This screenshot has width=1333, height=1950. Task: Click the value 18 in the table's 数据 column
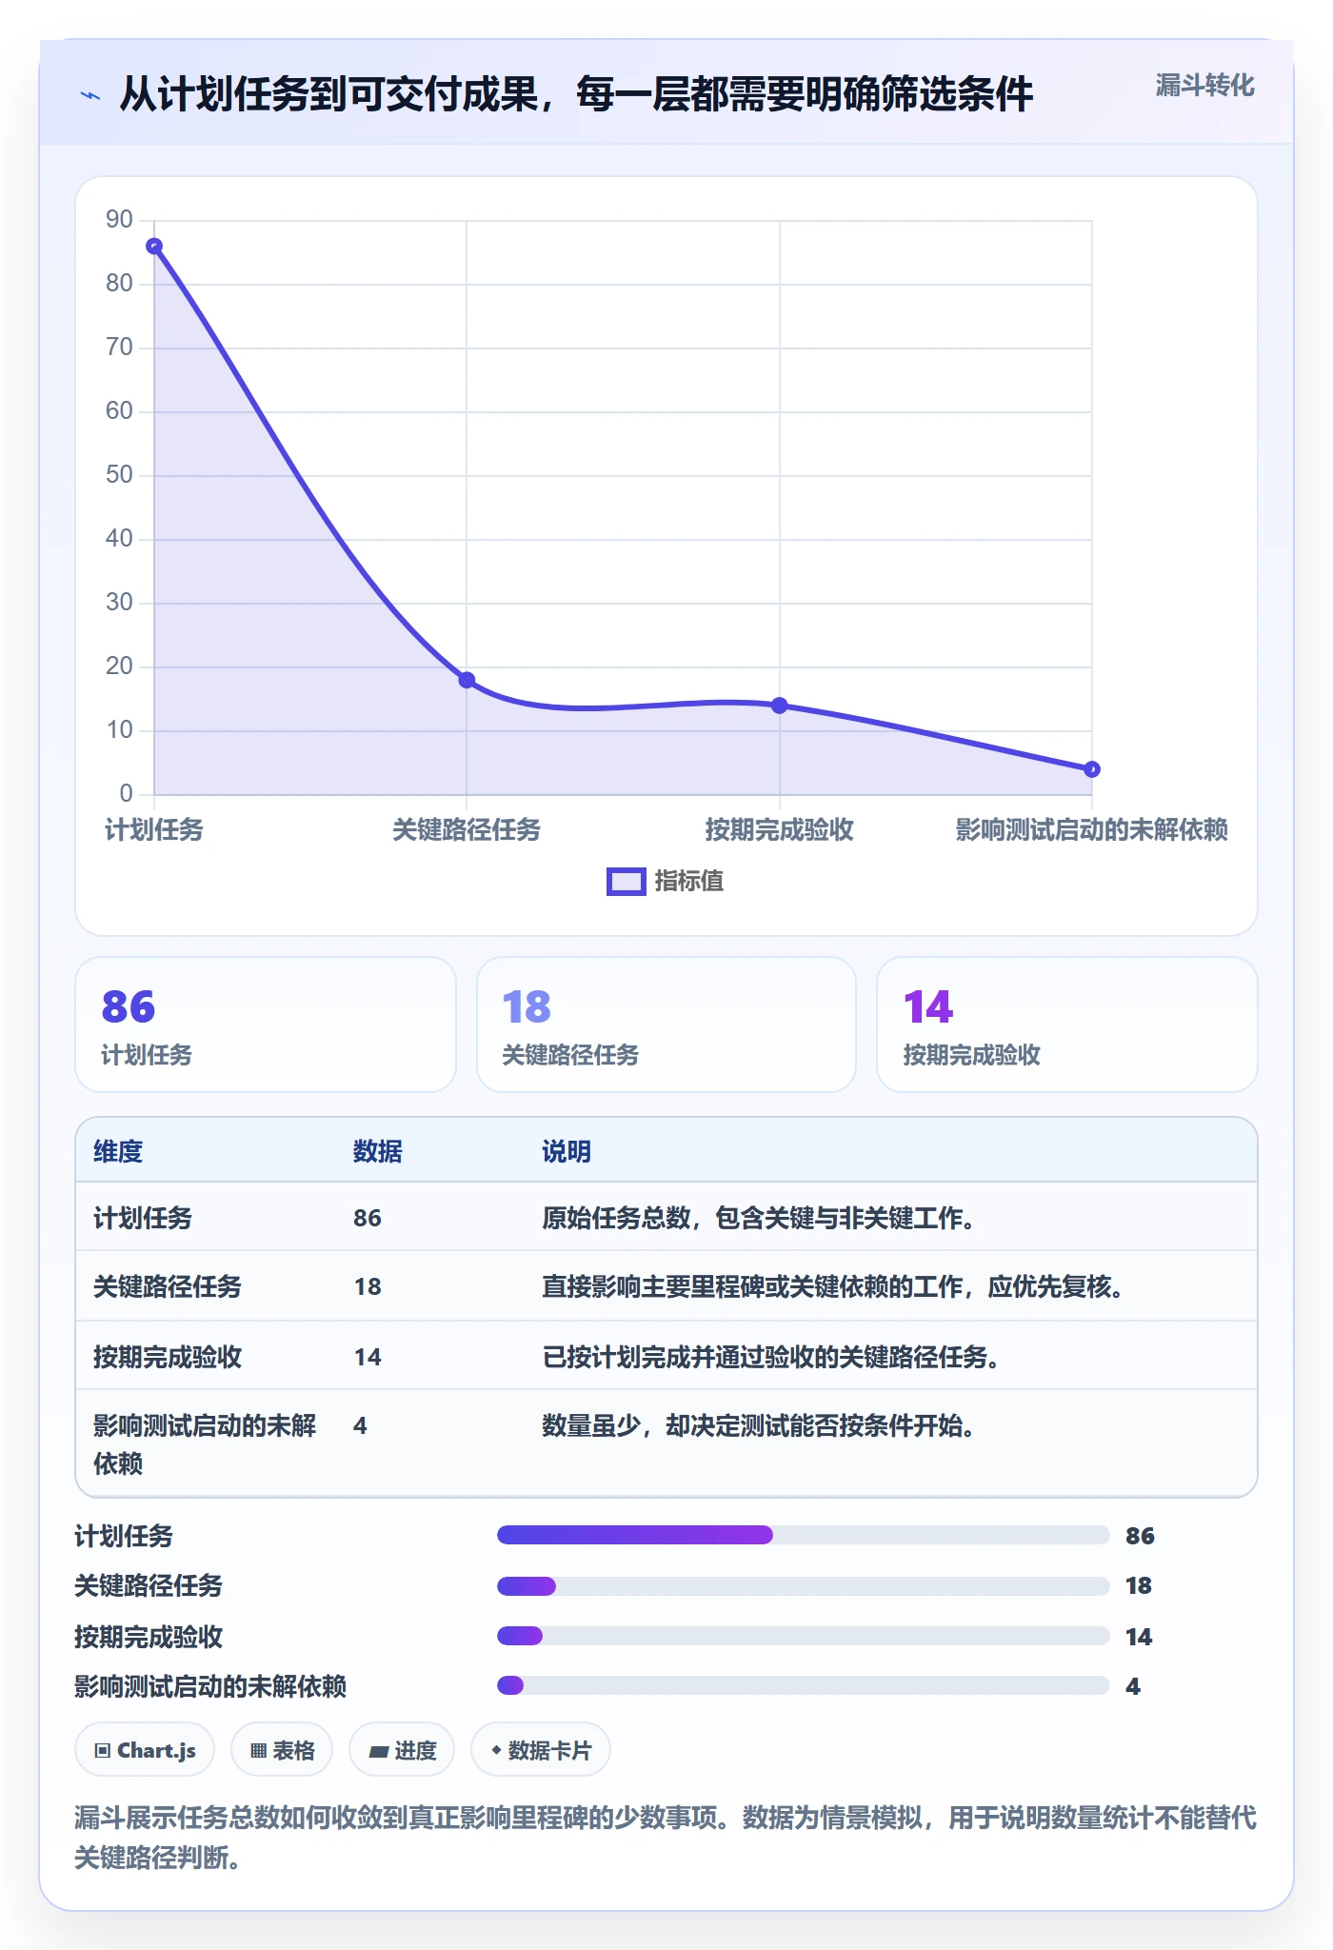coord(368,1286)
